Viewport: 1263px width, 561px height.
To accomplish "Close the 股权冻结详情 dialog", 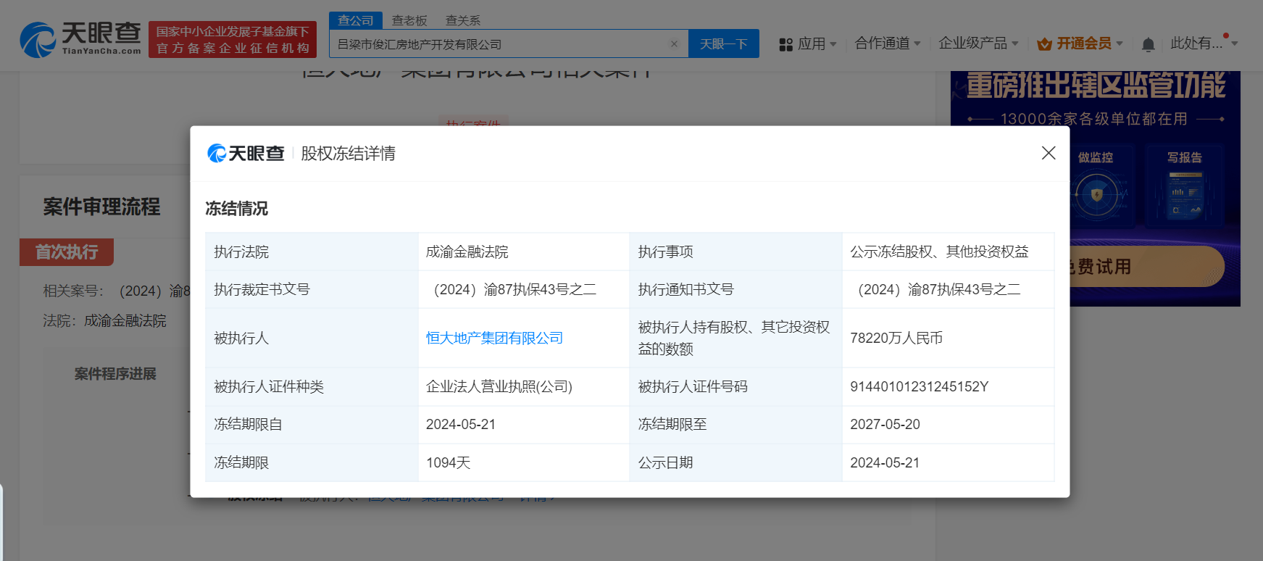I will (1048, 153).
